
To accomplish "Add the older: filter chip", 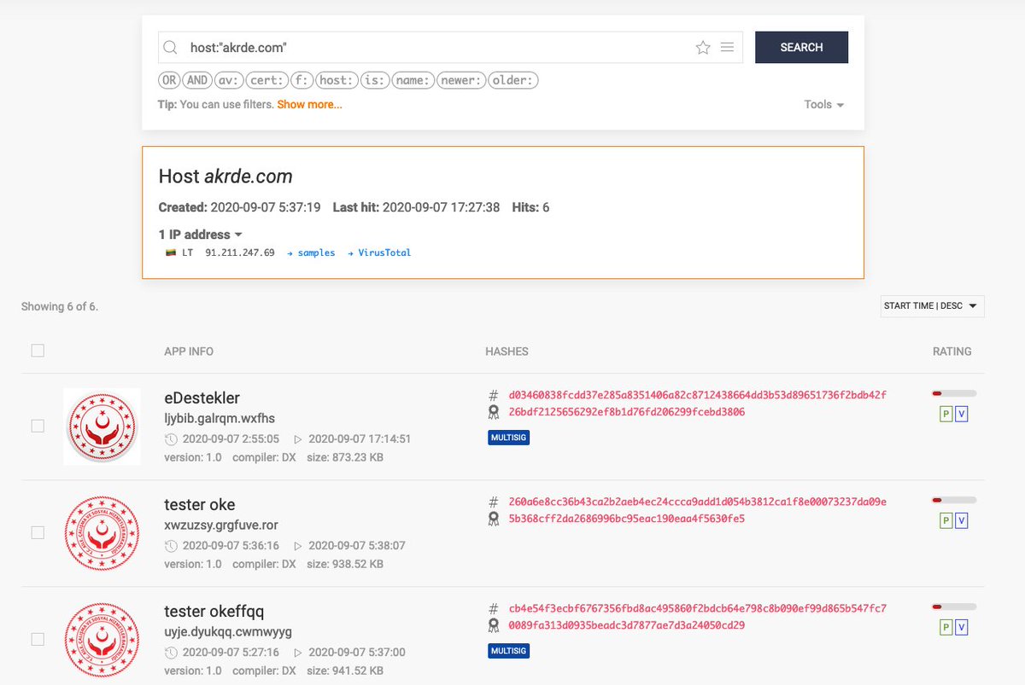I will tap(513, 80).
